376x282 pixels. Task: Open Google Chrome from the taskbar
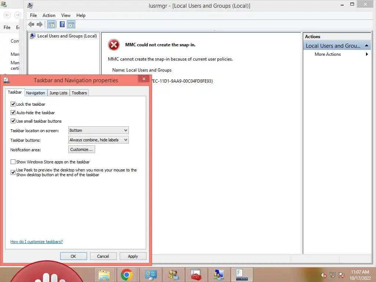pos(127,275)
